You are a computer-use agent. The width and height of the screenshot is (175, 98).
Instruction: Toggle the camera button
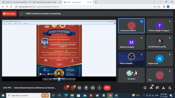click(x=73, y=88)
